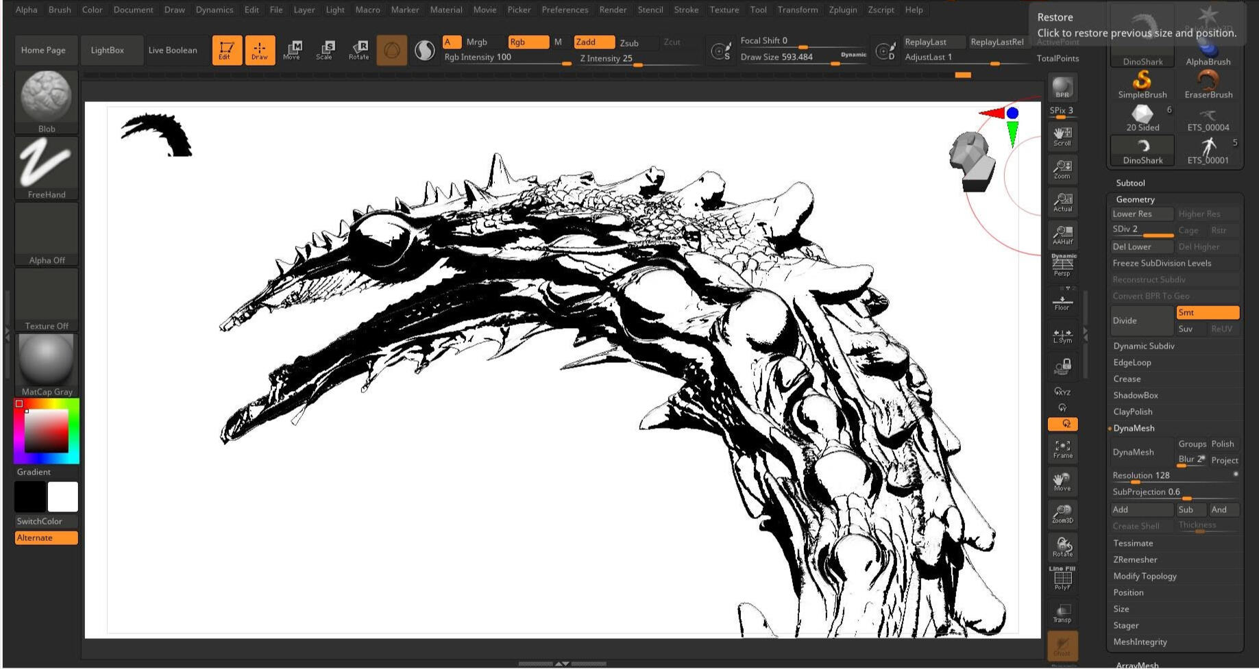Image resolution: width=1259 pixels, height=669 pixels.
Task: Click the Actual size icon
Action: click(x=1062, y=202)
